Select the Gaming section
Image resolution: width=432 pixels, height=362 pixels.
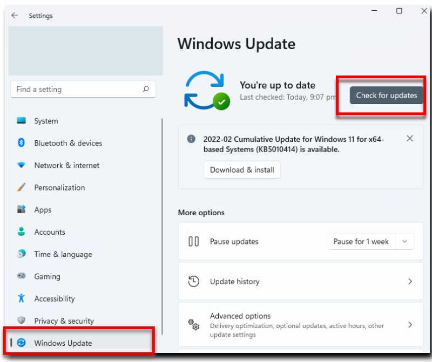(x=47, y=276)
